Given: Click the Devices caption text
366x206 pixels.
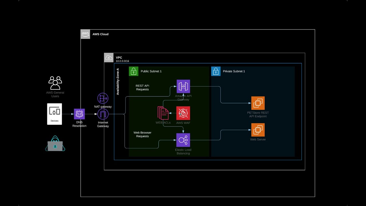Looking at the screenshot, I should 55,121.
